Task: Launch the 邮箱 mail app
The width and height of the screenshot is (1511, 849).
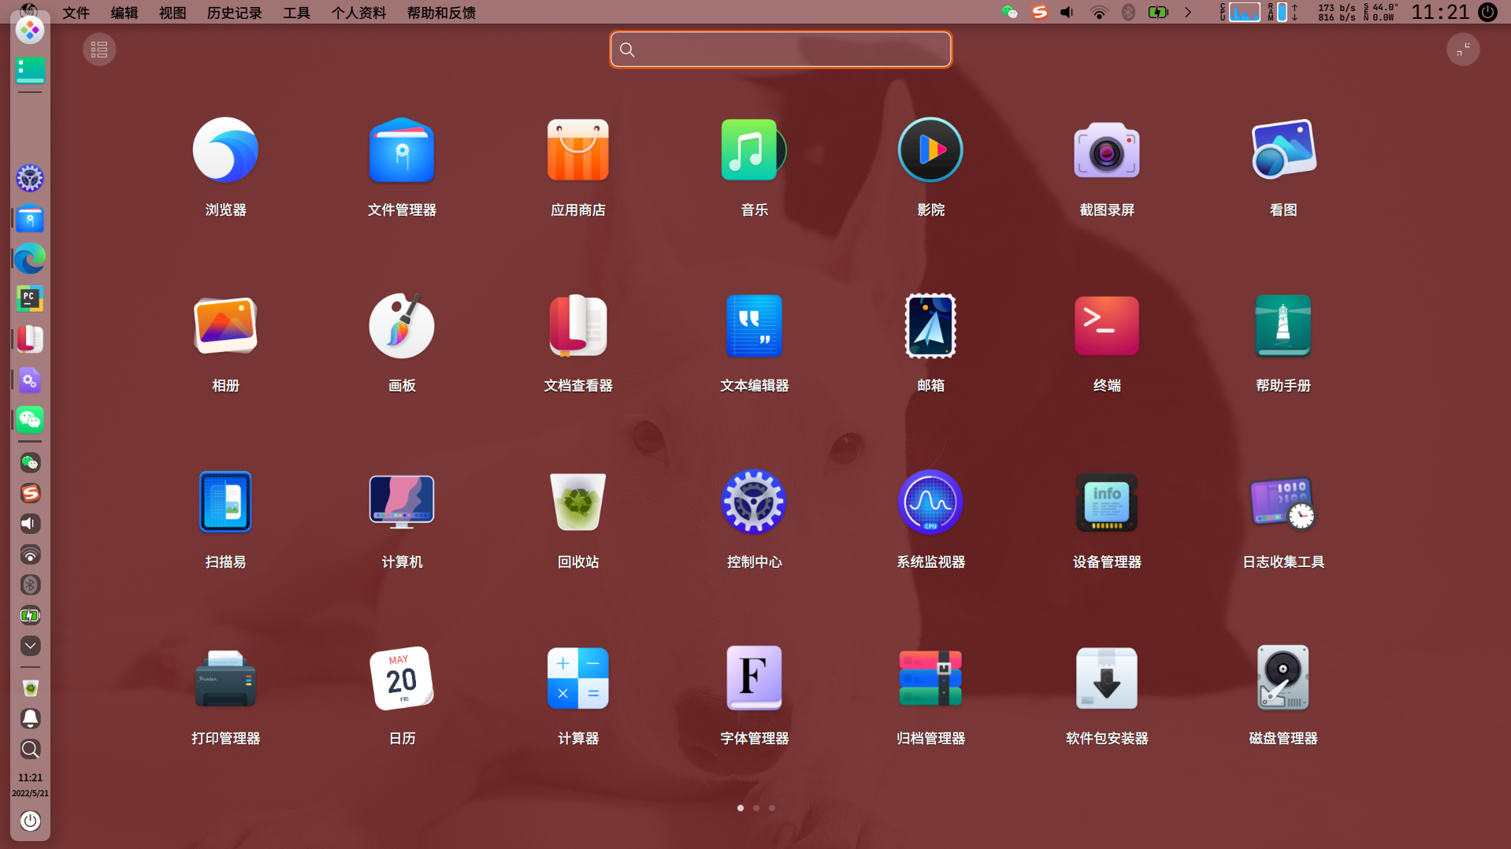Action: (x=930, y=326)
